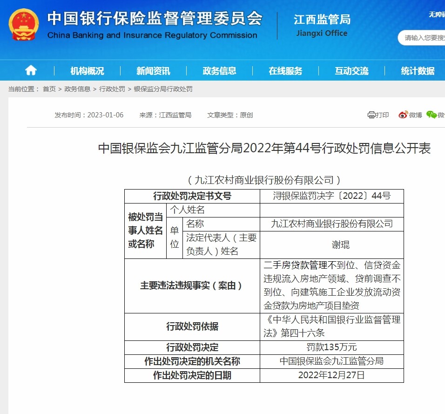This screenshot has height=414, width=445.
Task: Click 行政处罚 breadcrumb link
Action: 112,89
